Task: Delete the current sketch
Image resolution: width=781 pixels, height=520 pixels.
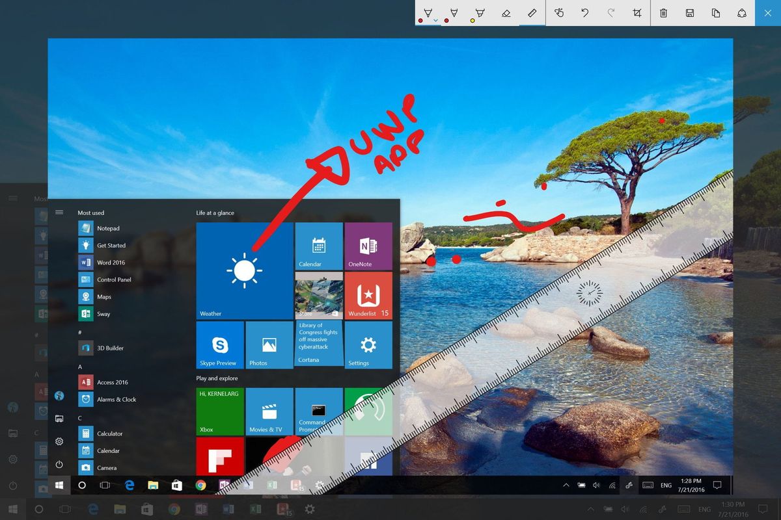Action: [x=665, y=12]
